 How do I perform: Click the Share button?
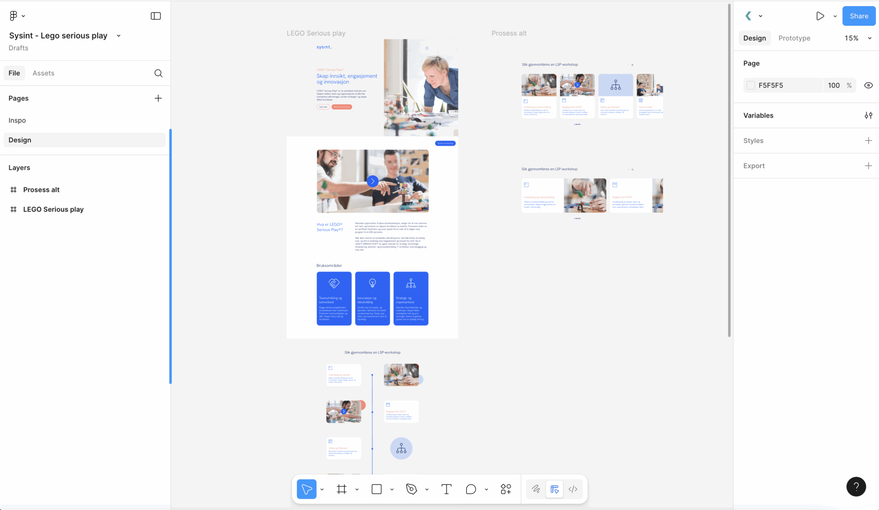tap(858, 16)
